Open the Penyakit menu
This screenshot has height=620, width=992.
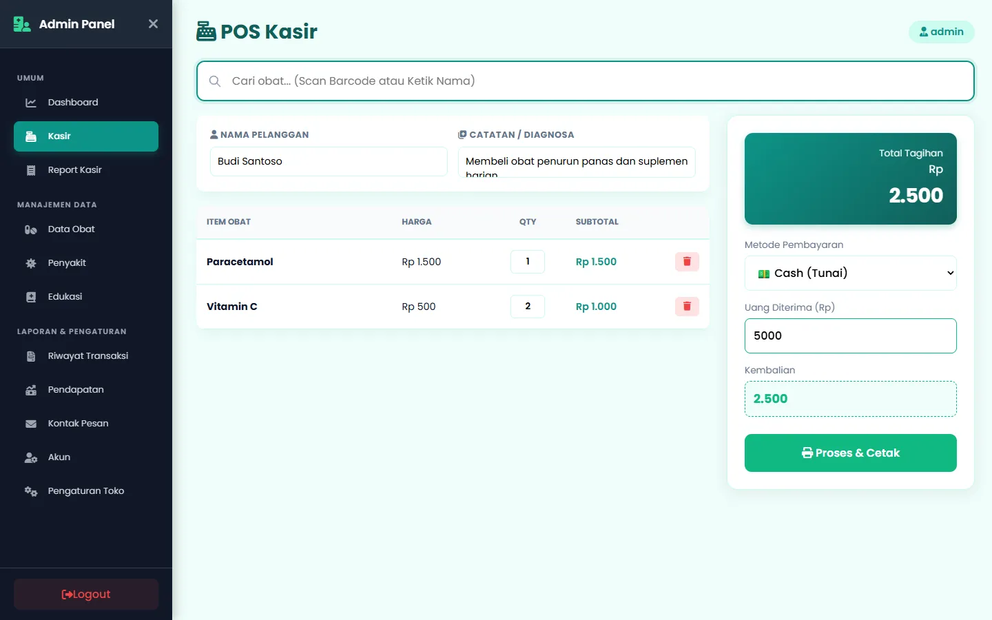(x=86, y=263)
